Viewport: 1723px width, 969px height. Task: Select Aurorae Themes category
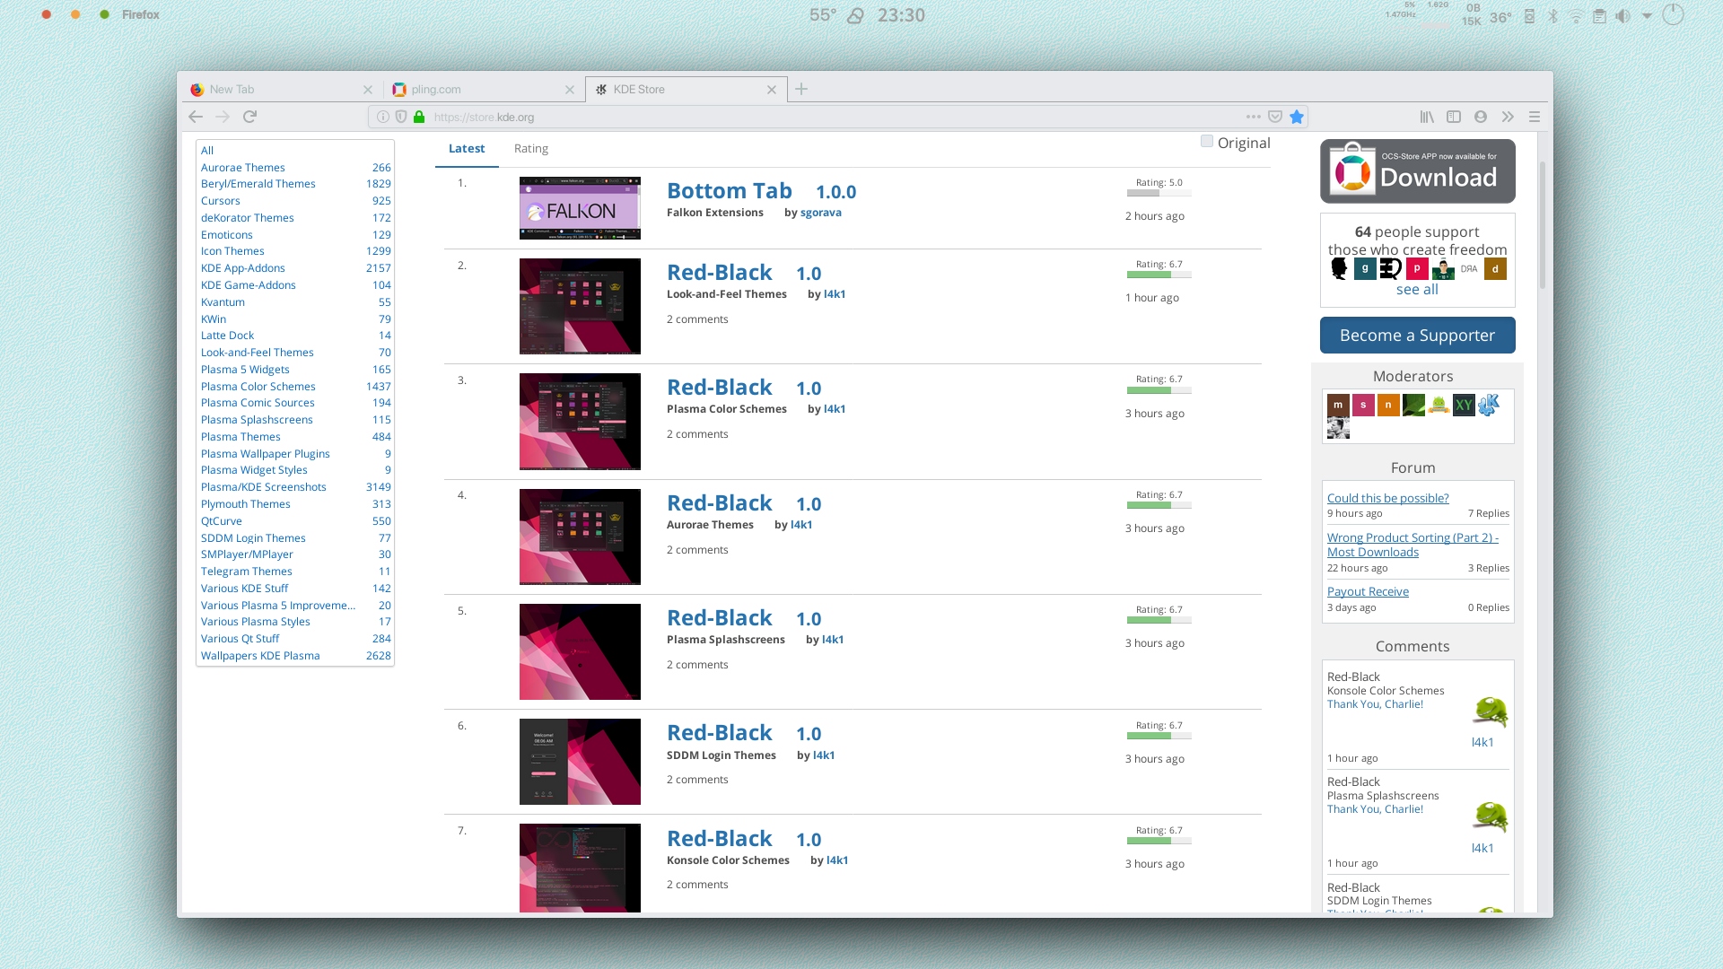243,168
